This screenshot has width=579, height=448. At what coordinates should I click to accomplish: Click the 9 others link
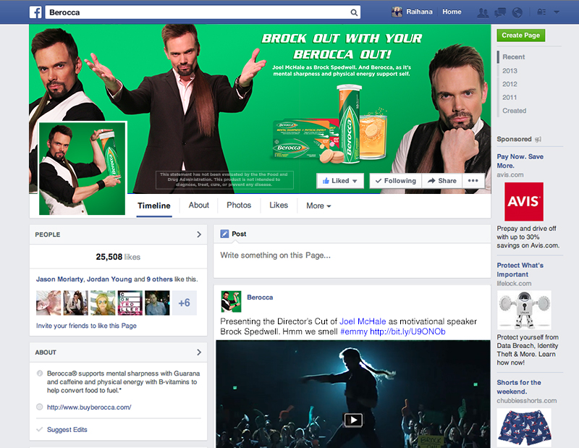click(159, 279)
